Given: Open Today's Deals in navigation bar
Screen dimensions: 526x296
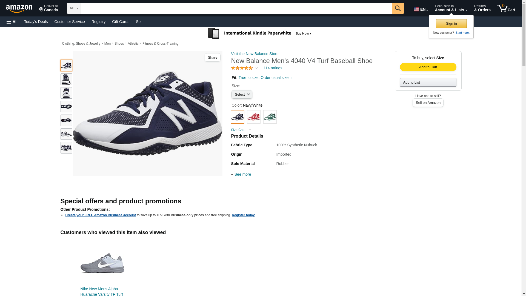Looking at the screenshot, I should pyautogui.click(x=36, y=22).
